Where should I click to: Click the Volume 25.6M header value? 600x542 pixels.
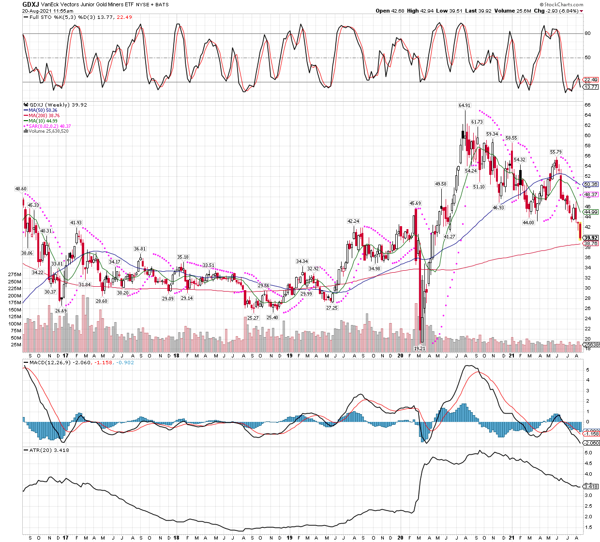pos(512,11)
